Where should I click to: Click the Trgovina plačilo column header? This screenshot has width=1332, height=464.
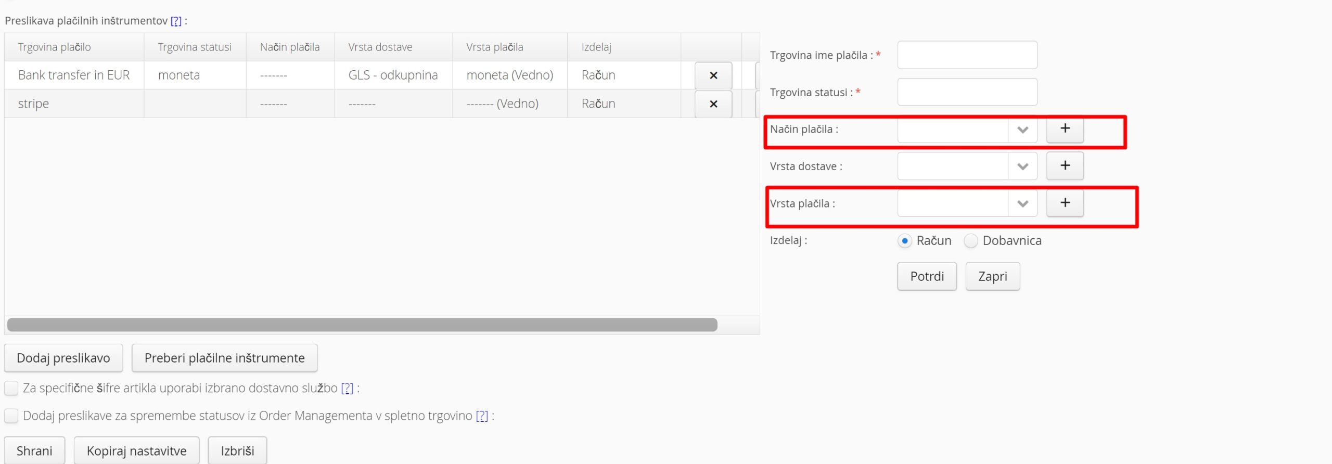[55, 47]
